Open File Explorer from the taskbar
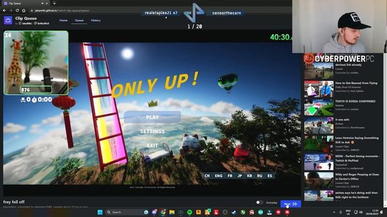This screenshot has height=217, width=387. [172, 212]
